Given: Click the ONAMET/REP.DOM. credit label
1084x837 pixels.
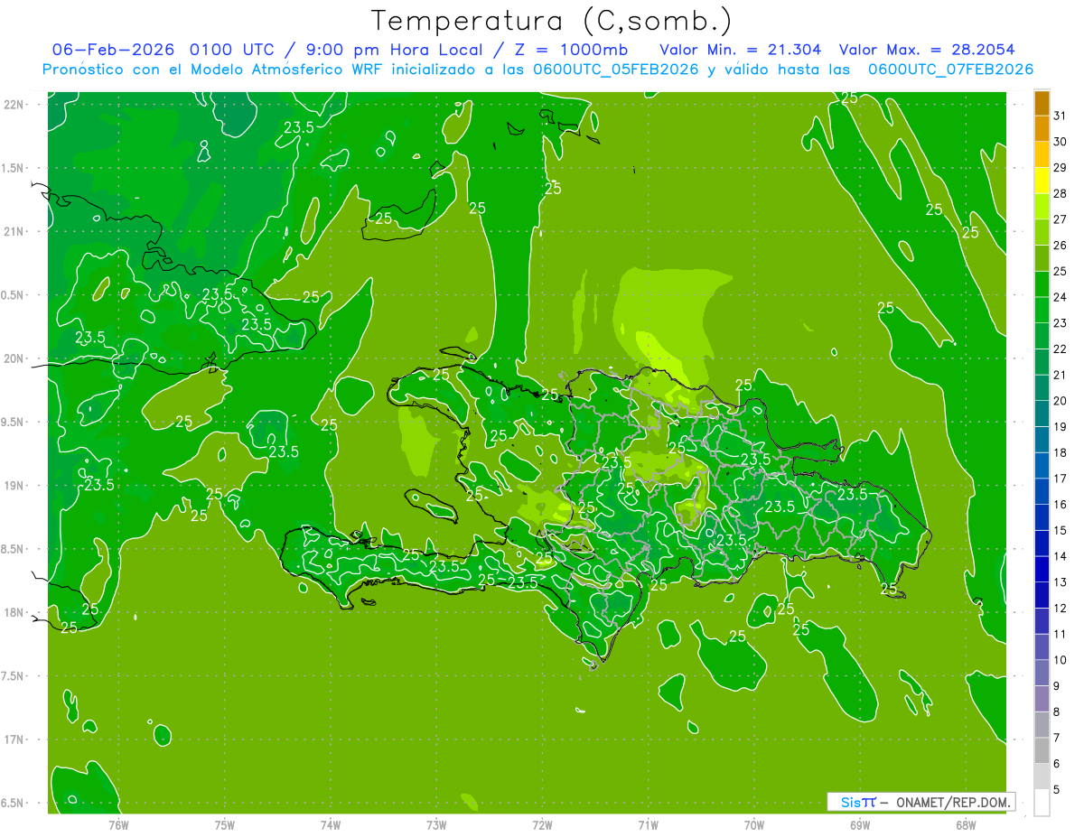Looking at the screenshot, I should click(953, 802).
